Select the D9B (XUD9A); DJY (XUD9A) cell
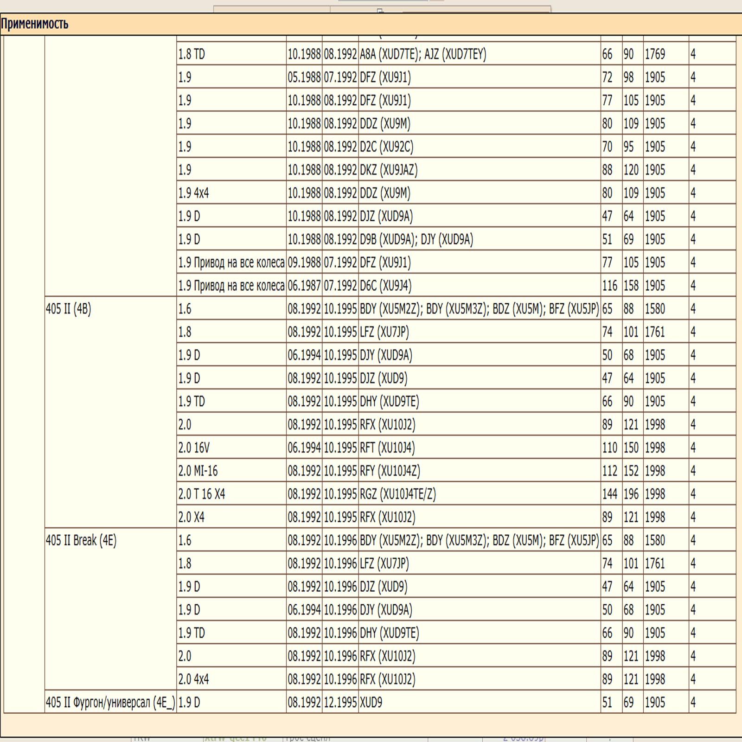The image size is (742, 742). point(416,239)
